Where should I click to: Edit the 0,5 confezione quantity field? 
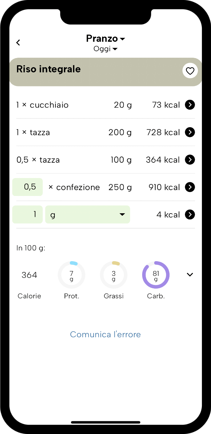(27, 187)
